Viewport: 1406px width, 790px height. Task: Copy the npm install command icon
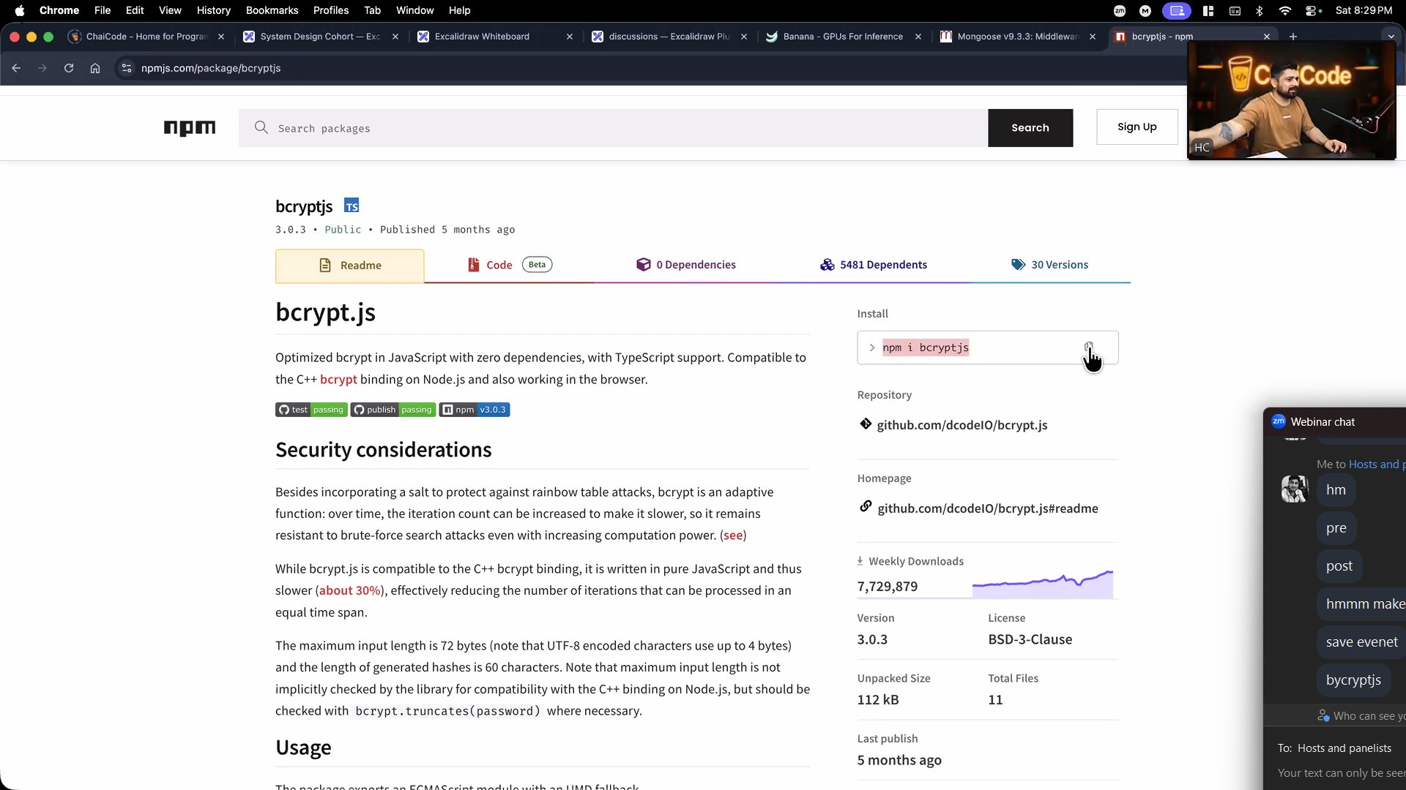pyautogui.click(x=1089, y=347)
